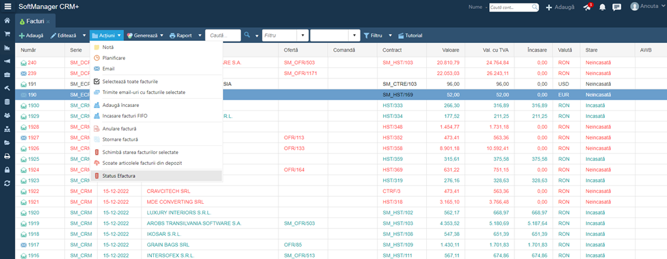Click the envelope icon of invoice 239

pyautogui.click(x=23, y=74)
